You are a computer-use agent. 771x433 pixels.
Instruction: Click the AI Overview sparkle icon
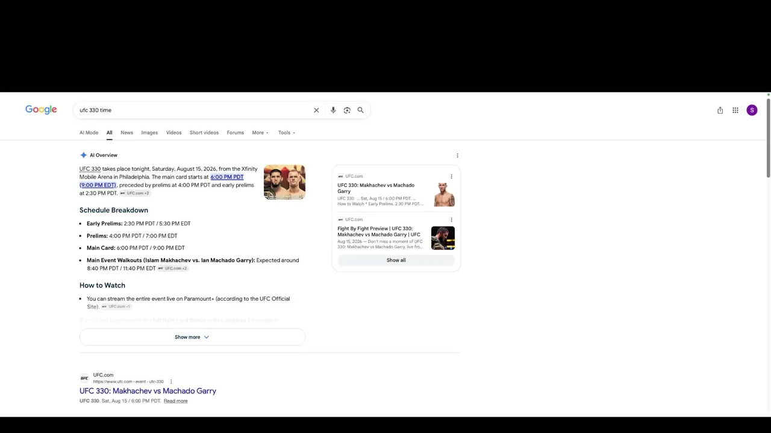pyautogui.click(x=83, y=155)
